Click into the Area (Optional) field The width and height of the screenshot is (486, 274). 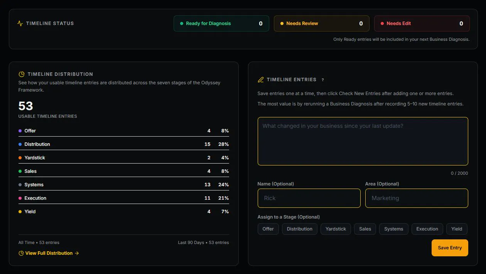[417, 198]
